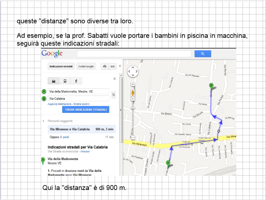Swap start and destination with the arrows icon

pos(113,95)
